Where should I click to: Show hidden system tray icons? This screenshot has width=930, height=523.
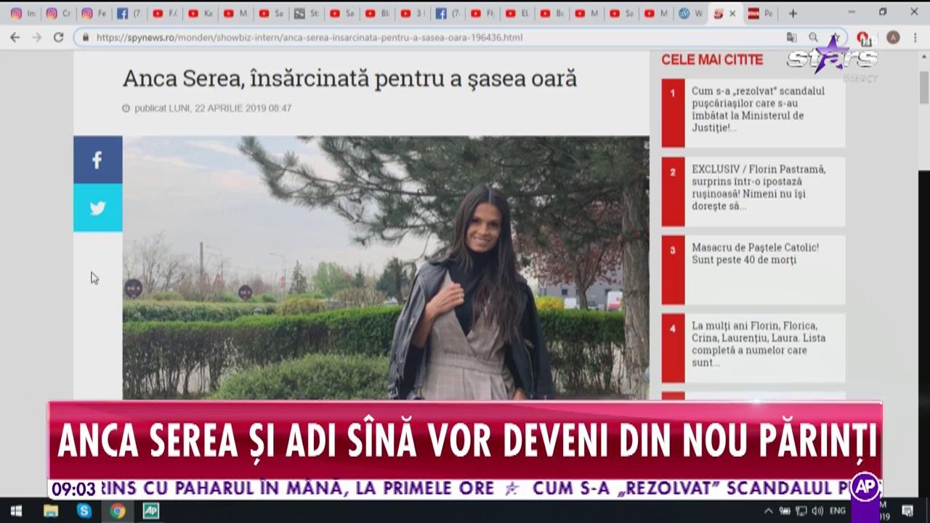(x=769, y=511)
